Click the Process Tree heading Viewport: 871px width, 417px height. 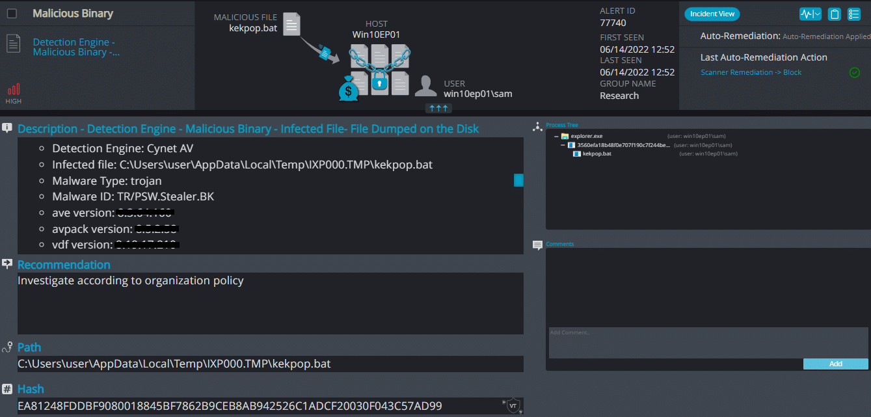(562, 125)
